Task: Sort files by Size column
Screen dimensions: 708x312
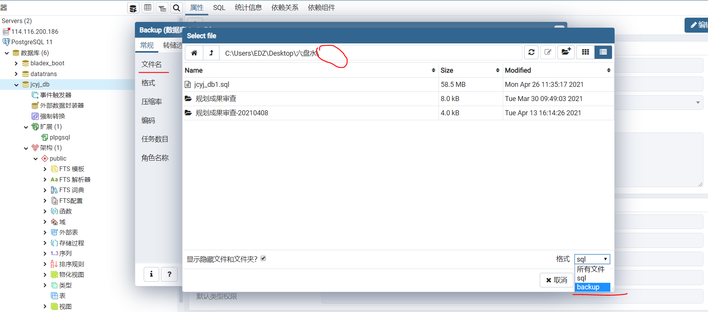Action: point(470,70)
